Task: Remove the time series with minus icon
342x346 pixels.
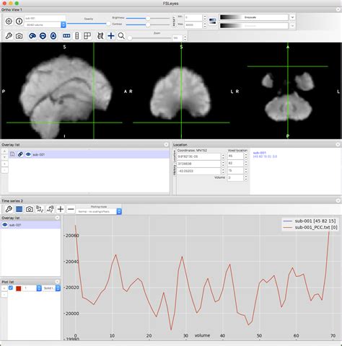Action: point(71,209)
